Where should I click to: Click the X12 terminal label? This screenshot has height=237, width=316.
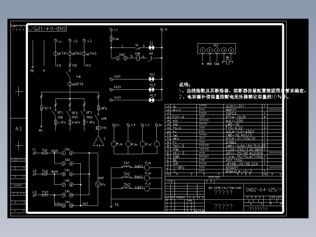pyautogui.click(x=74, y=66)
